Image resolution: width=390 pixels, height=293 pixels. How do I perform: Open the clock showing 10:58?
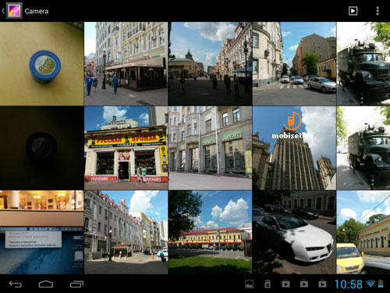349,284
